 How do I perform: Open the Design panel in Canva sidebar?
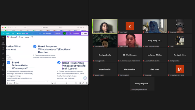pyautogui.click(x=3, y=38)
